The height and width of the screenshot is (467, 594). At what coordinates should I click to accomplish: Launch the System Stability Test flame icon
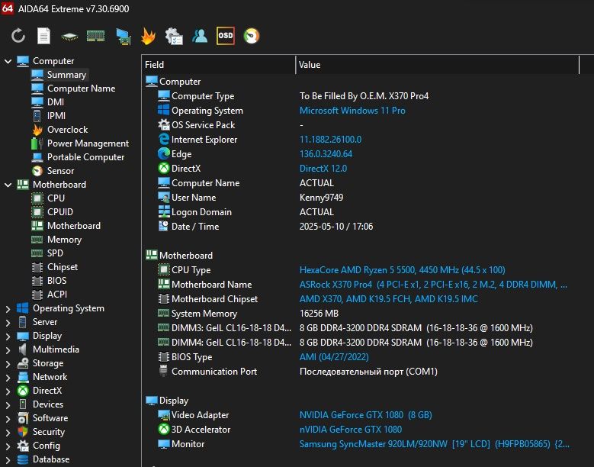click(x=148, y=37)
